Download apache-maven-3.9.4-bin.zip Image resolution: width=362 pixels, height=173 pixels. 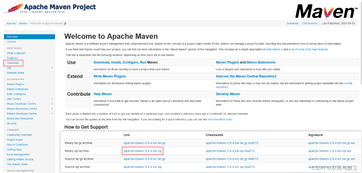click(142, 151)
